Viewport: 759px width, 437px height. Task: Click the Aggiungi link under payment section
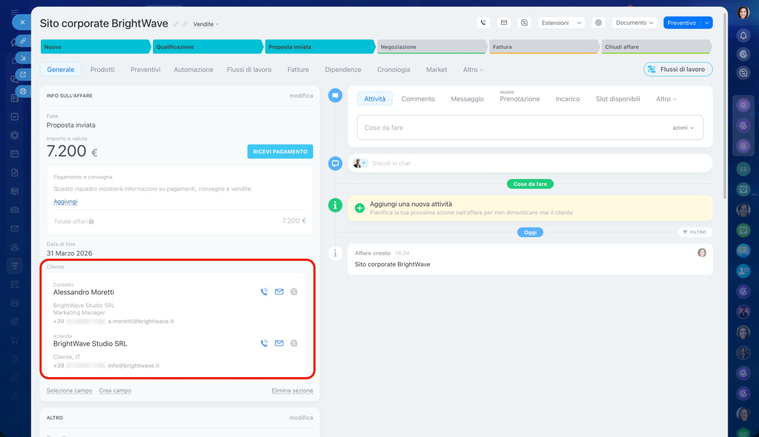click(65, 202)
